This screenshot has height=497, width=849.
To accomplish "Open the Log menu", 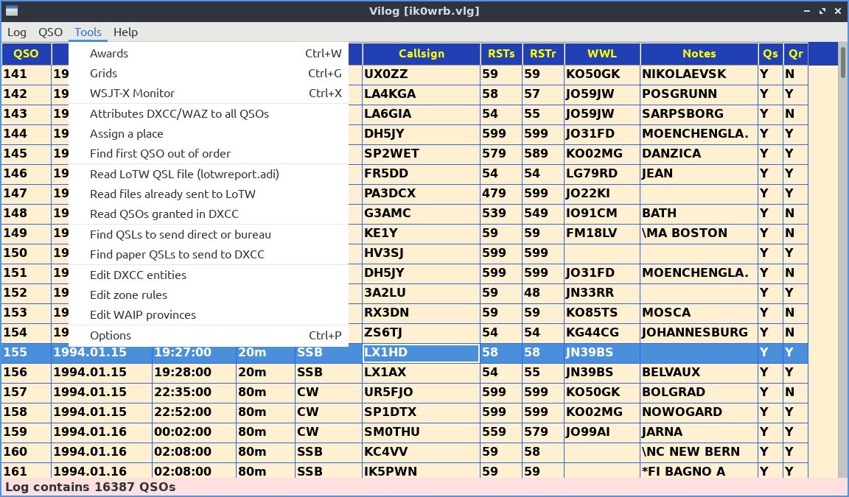I will click(x=17, y=32).
